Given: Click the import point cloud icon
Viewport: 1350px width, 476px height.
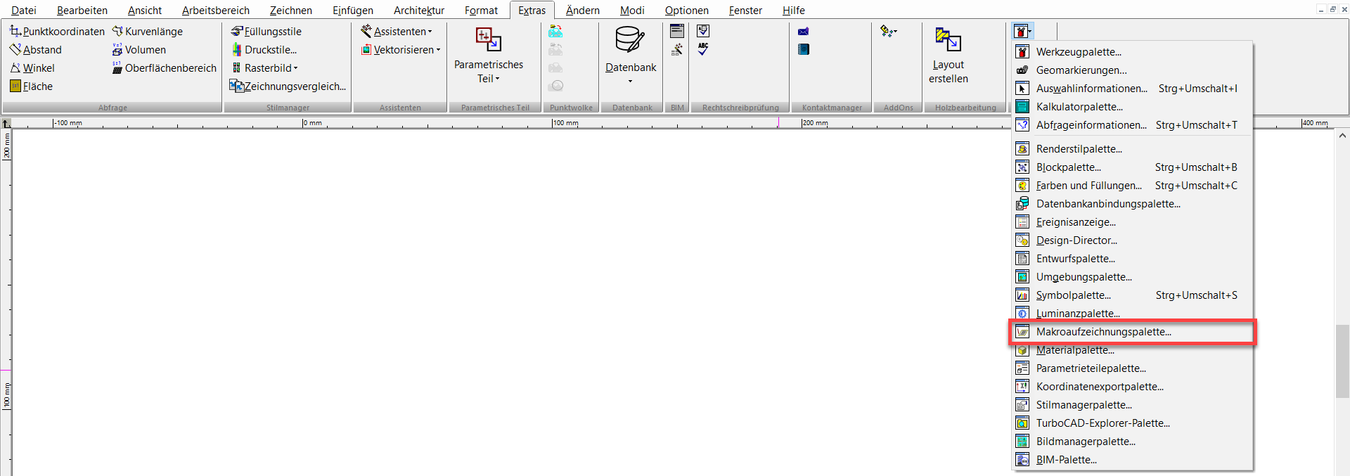Looking at the screenshot, I should click(x=555, y=32).
